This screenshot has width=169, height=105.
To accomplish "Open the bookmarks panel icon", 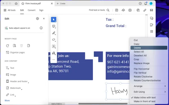I will pos(152,25).
